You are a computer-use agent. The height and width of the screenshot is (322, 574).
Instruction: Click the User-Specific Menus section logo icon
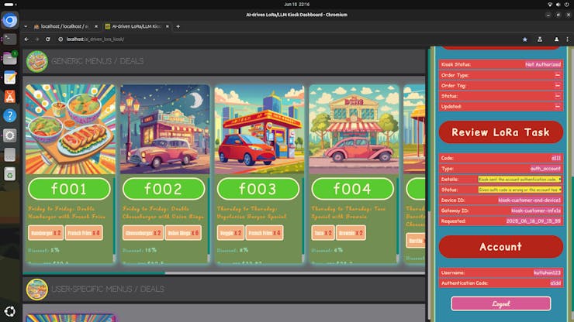pos(36,289)
